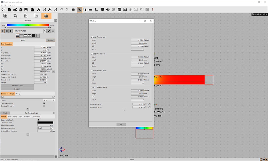Open the blank pages mode tab
This screenshot has width=268, height=161.
coord(36,16)
